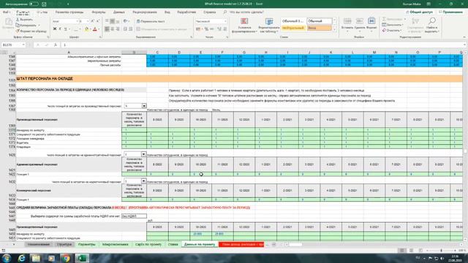
Task: Switch to the 'Параметры' sheet tab
Action: tap(86, 244)
